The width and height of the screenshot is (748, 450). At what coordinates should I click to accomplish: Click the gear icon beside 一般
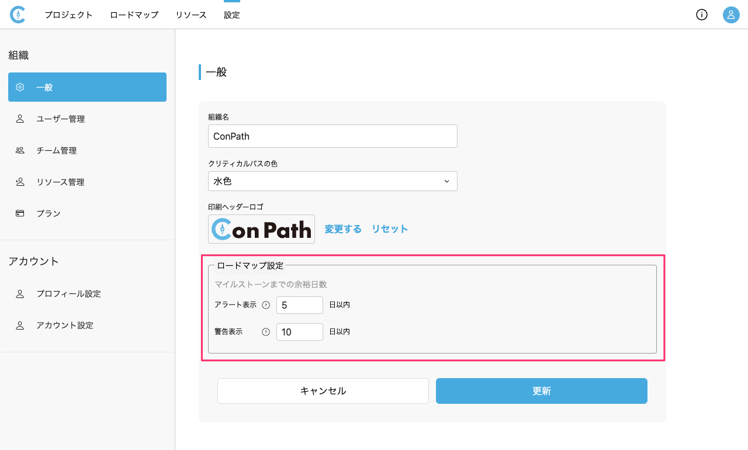(x=20, y=87)
